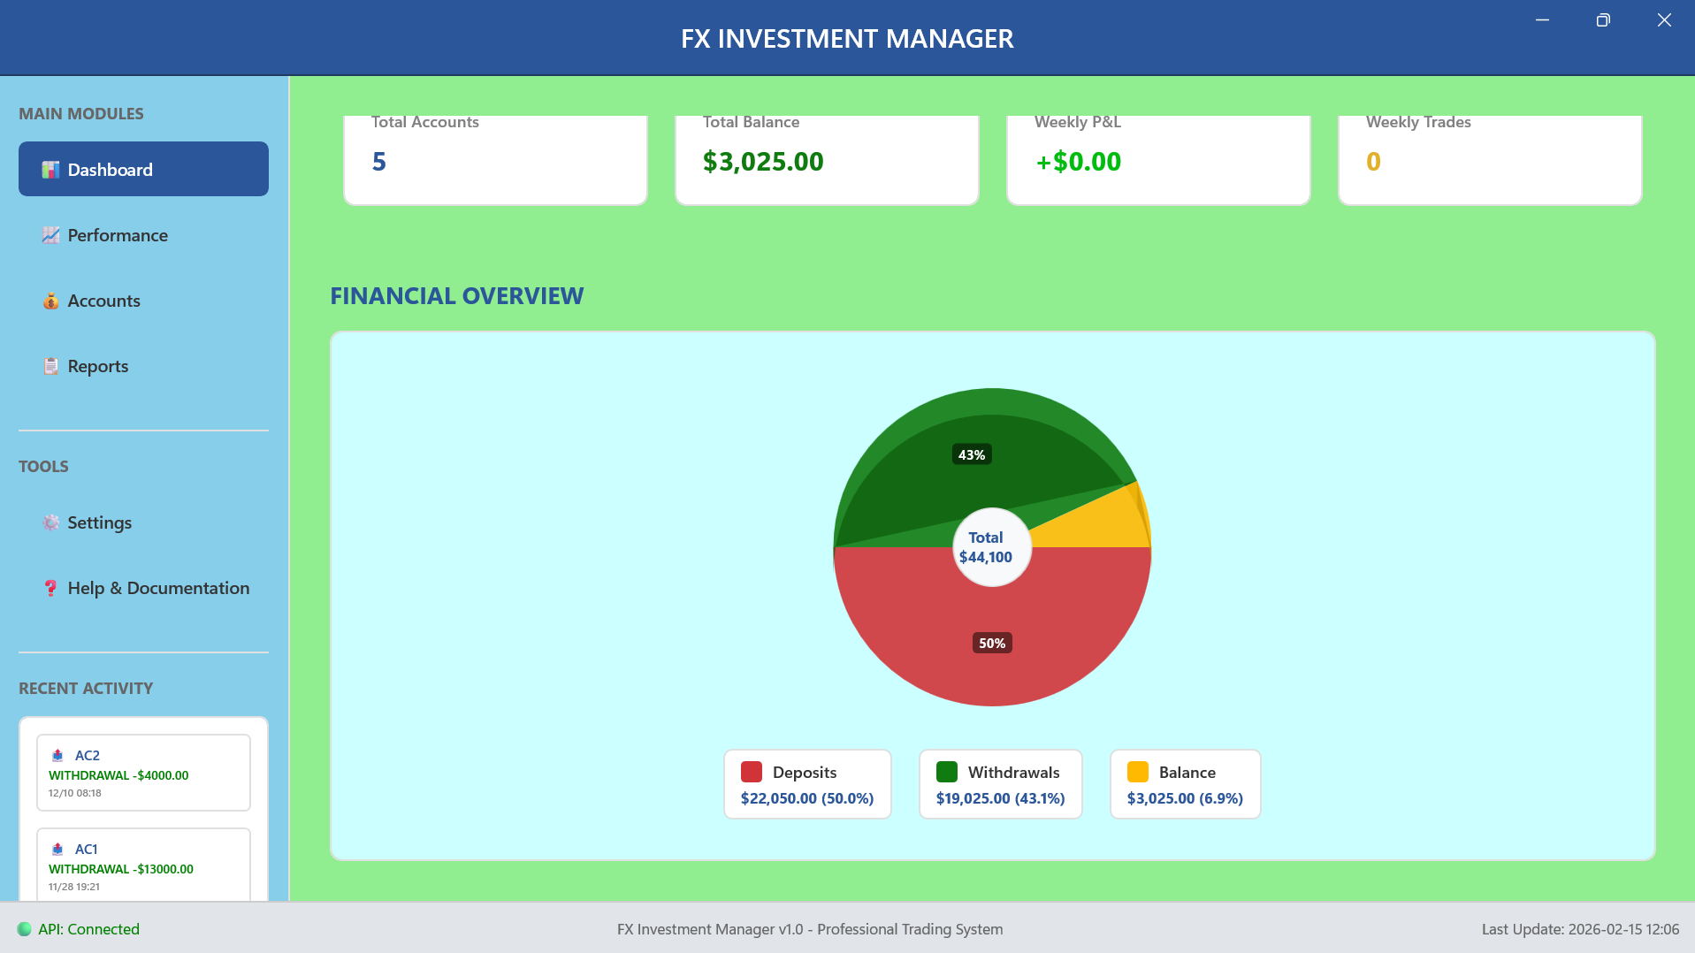Click the Withdrawals legend card
The height and width of the screenshot is (953, 1695).
[x=1000, y=783]
